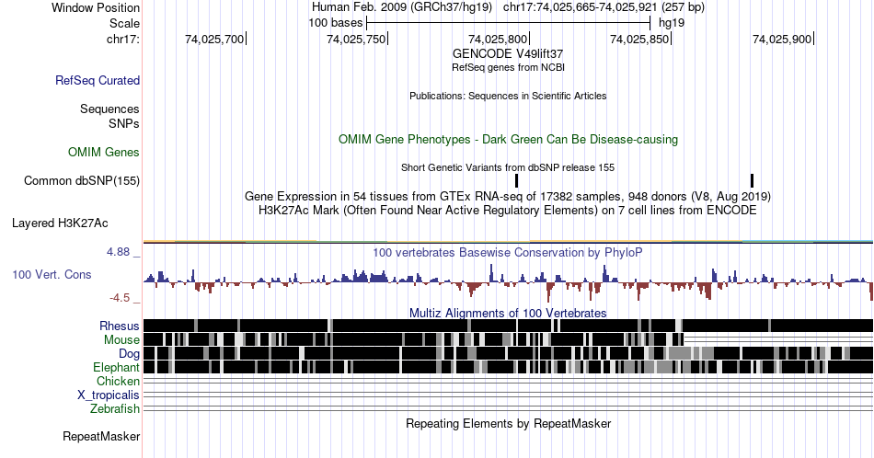Image resolution: width=874 pixels, height=458 pixels.
Task: Click Multiz Alignments of 100 Vertebrates title
Action: 508,313
